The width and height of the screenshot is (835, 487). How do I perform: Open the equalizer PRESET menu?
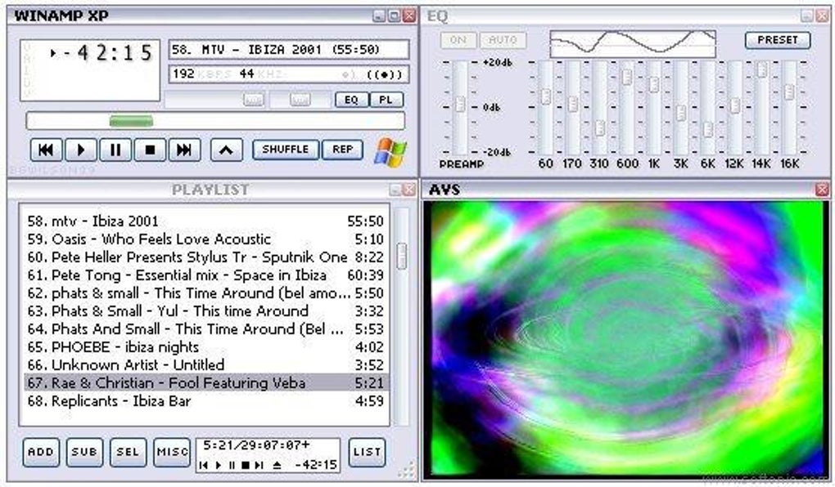tap(778, 40)
